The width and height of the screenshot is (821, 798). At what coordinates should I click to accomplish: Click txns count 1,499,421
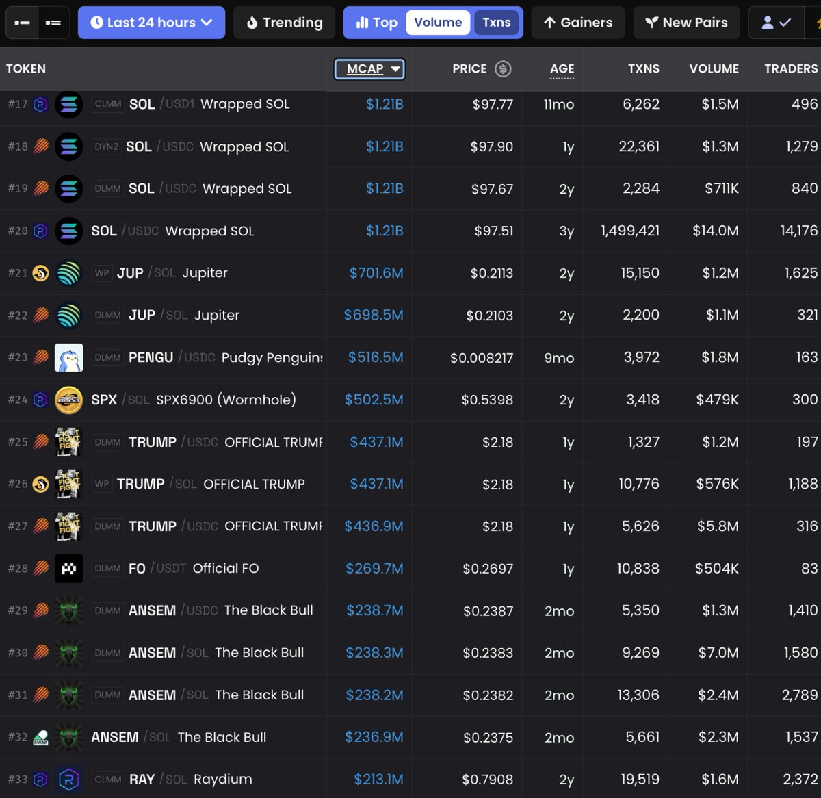pos(630,231)
